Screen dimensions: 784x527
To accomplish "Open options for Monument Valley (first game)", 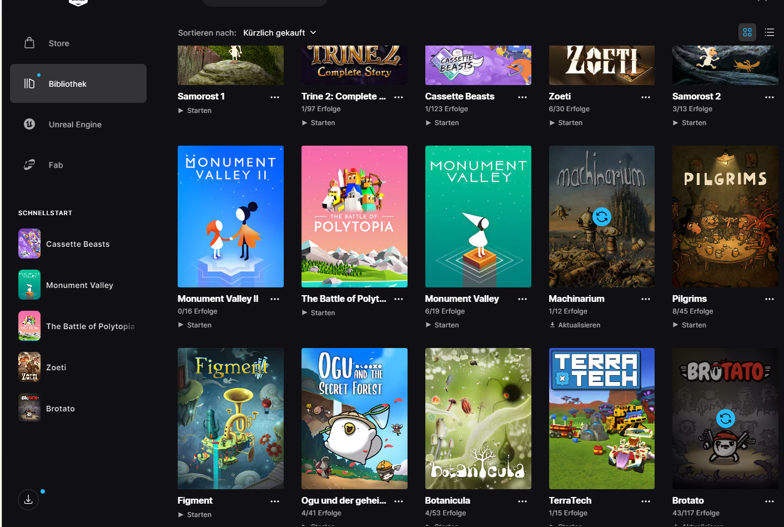I will 522,299.
